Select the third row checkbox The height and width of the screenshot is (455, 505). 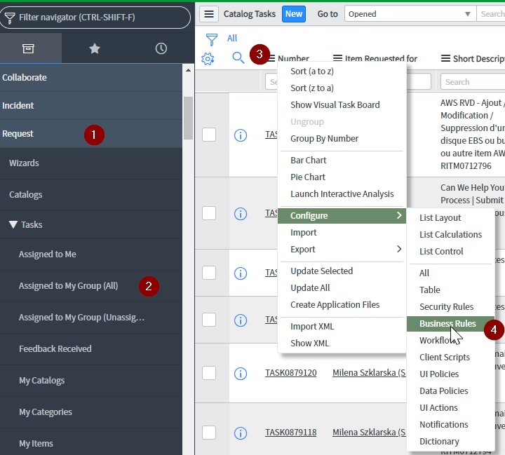tap(209, 273)
